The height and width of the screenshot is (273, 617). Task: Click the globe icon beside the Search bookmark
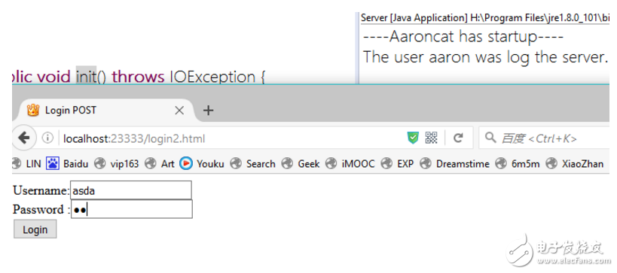[x=235, y=163]
